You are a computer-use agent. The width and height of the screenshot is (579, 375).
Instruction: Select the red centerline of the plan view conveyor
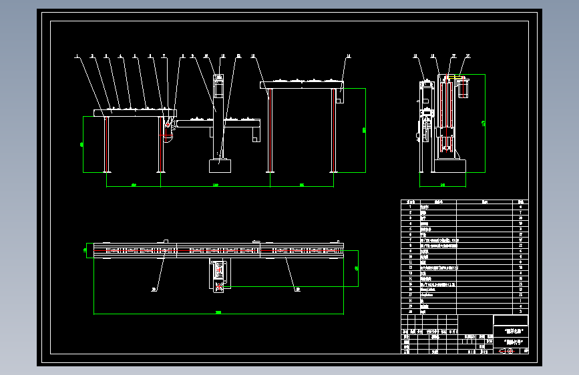coord(218,251)
